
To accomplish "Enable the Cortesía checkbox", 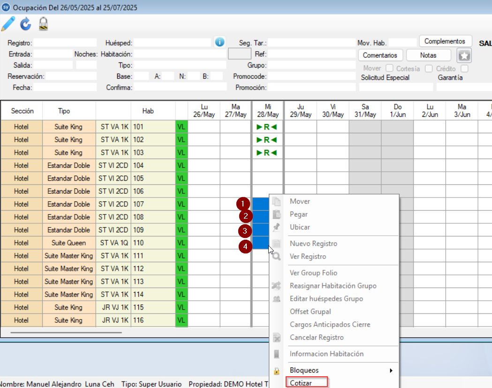I will pos(429,68).
